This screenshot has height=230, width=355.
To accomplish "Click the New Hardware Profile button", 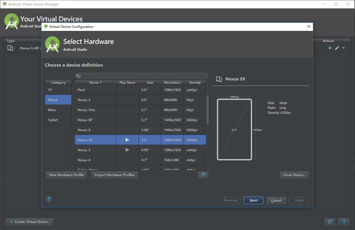I will [66, 175].
